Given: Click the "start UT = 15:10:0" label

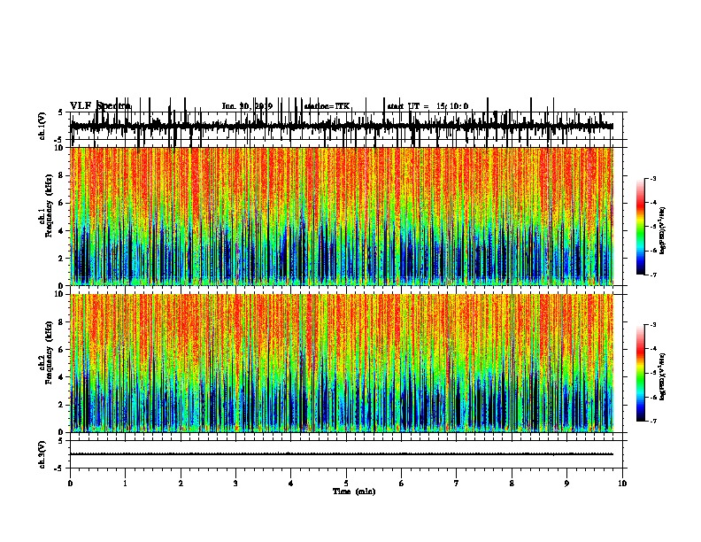Looking at the screenshot, I should click(x=428, y=106).
